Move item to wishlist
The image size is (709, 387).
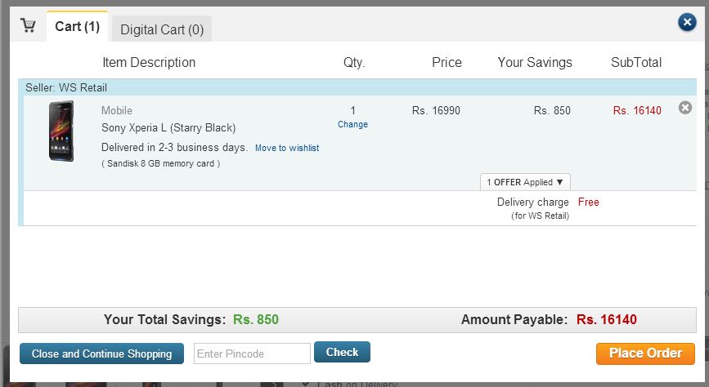286,148
